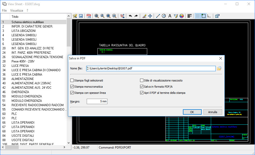
Task: Toggle the dotted grid display
Action: (x=198, y=16)
